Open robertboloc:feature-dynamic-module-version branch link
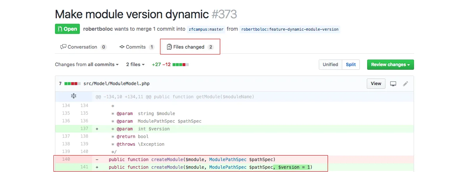Viewport: 469px width, 172px height. (x=290, y=29)
